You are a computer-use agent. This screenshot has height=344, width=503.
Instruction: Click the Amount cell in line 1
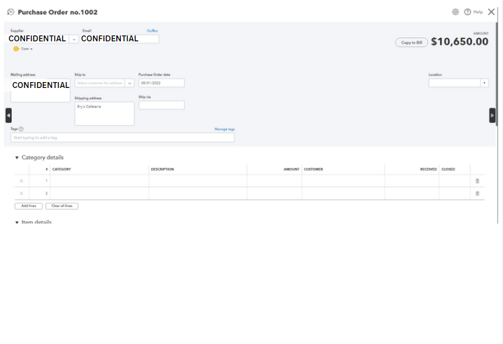coord(274,181)
